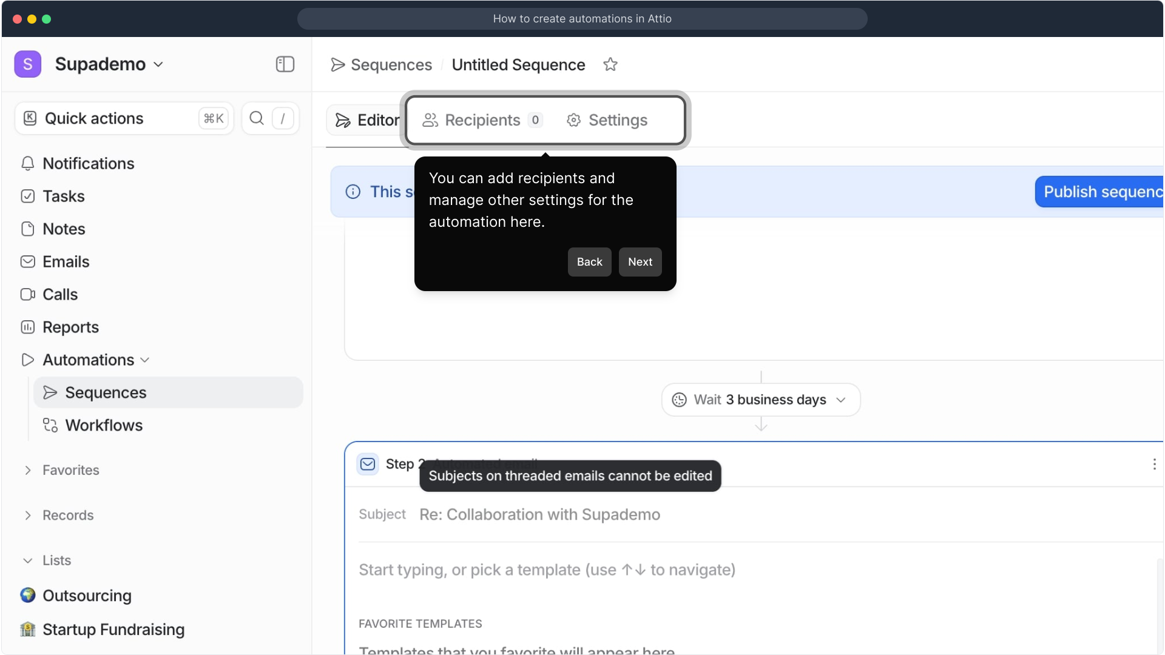Go to Tasks in sidebar
The width and height of the screenshot is (1165, 655).
[x=64, y=196]
